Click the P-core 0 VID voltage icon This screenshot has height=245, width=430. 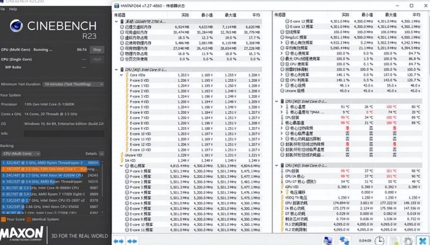[x=127, y=80]
